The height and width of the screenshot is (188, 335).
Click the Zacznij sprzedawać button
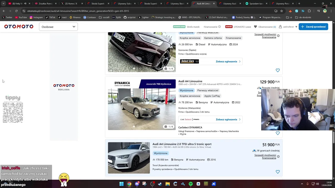tap(313, 27)
